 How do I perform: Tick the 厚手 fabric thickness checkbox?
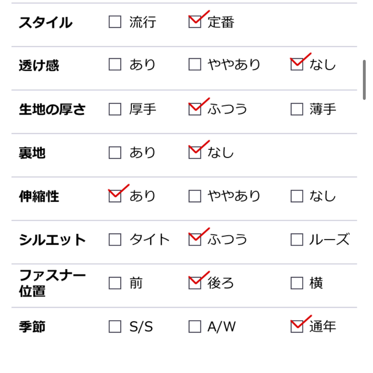(x=115, y=109)
